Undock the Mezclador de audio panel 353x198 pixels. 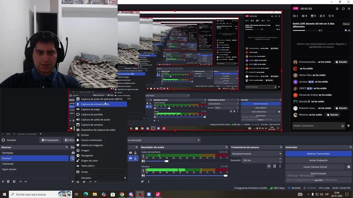pyautogui.click(x=227, y=147)
